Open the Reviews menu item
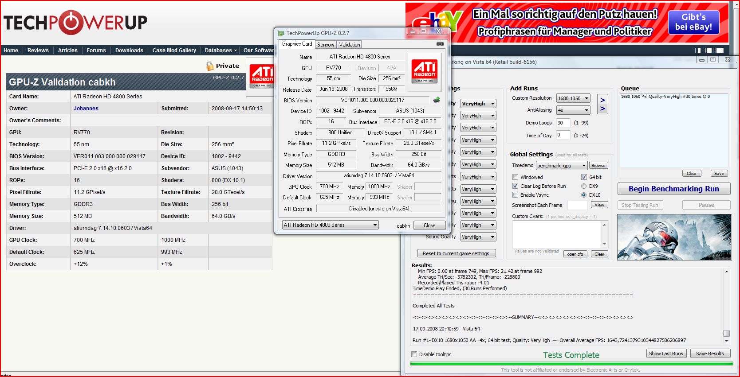This screenshot has height=377, width=740. point(38,51)
